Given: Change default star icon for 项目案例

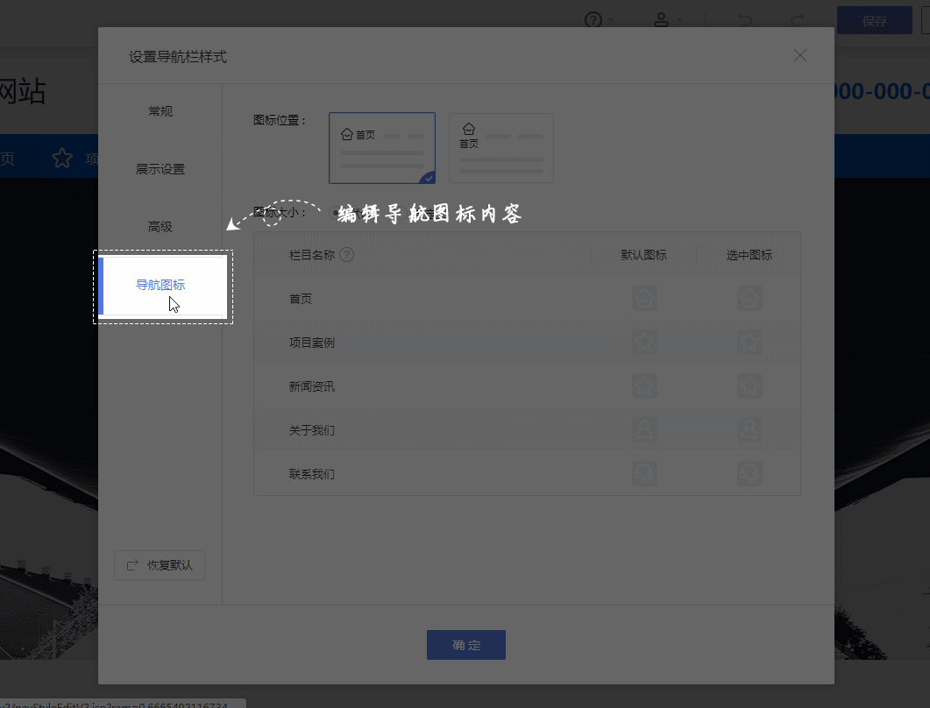Looking at the screenshot, I should 644,343.
